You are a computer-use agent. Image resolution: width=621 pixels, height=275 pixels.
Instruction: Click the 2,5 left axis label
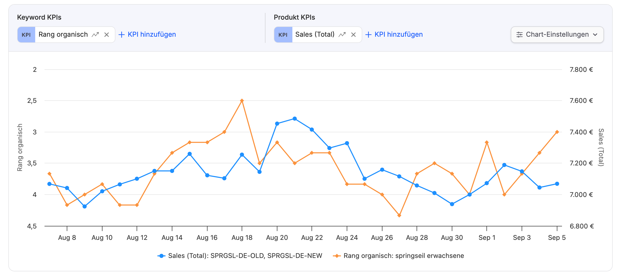coord(32,101)
